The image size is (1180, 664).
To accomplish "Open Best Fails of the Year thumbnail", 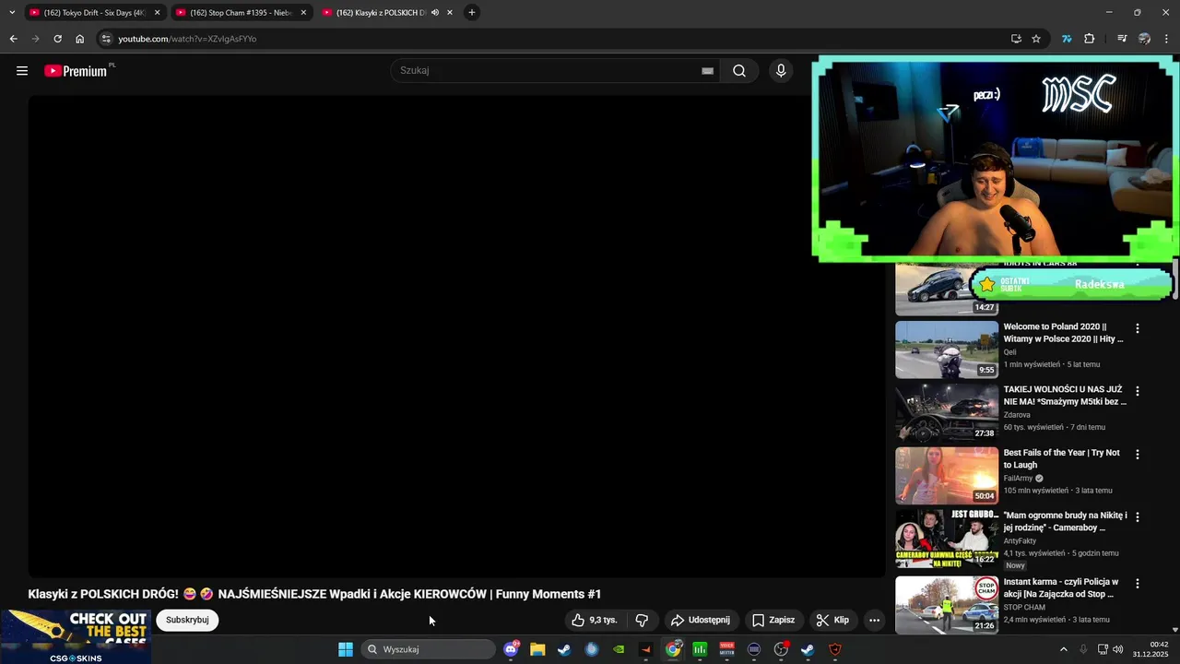I will point(947,476).
